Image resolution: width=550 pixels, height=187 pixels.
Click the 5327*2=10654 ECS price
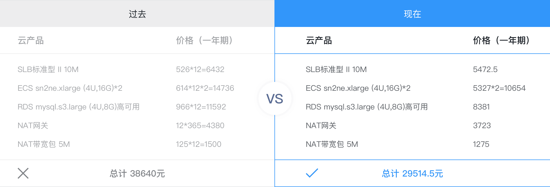pos(499,88)
